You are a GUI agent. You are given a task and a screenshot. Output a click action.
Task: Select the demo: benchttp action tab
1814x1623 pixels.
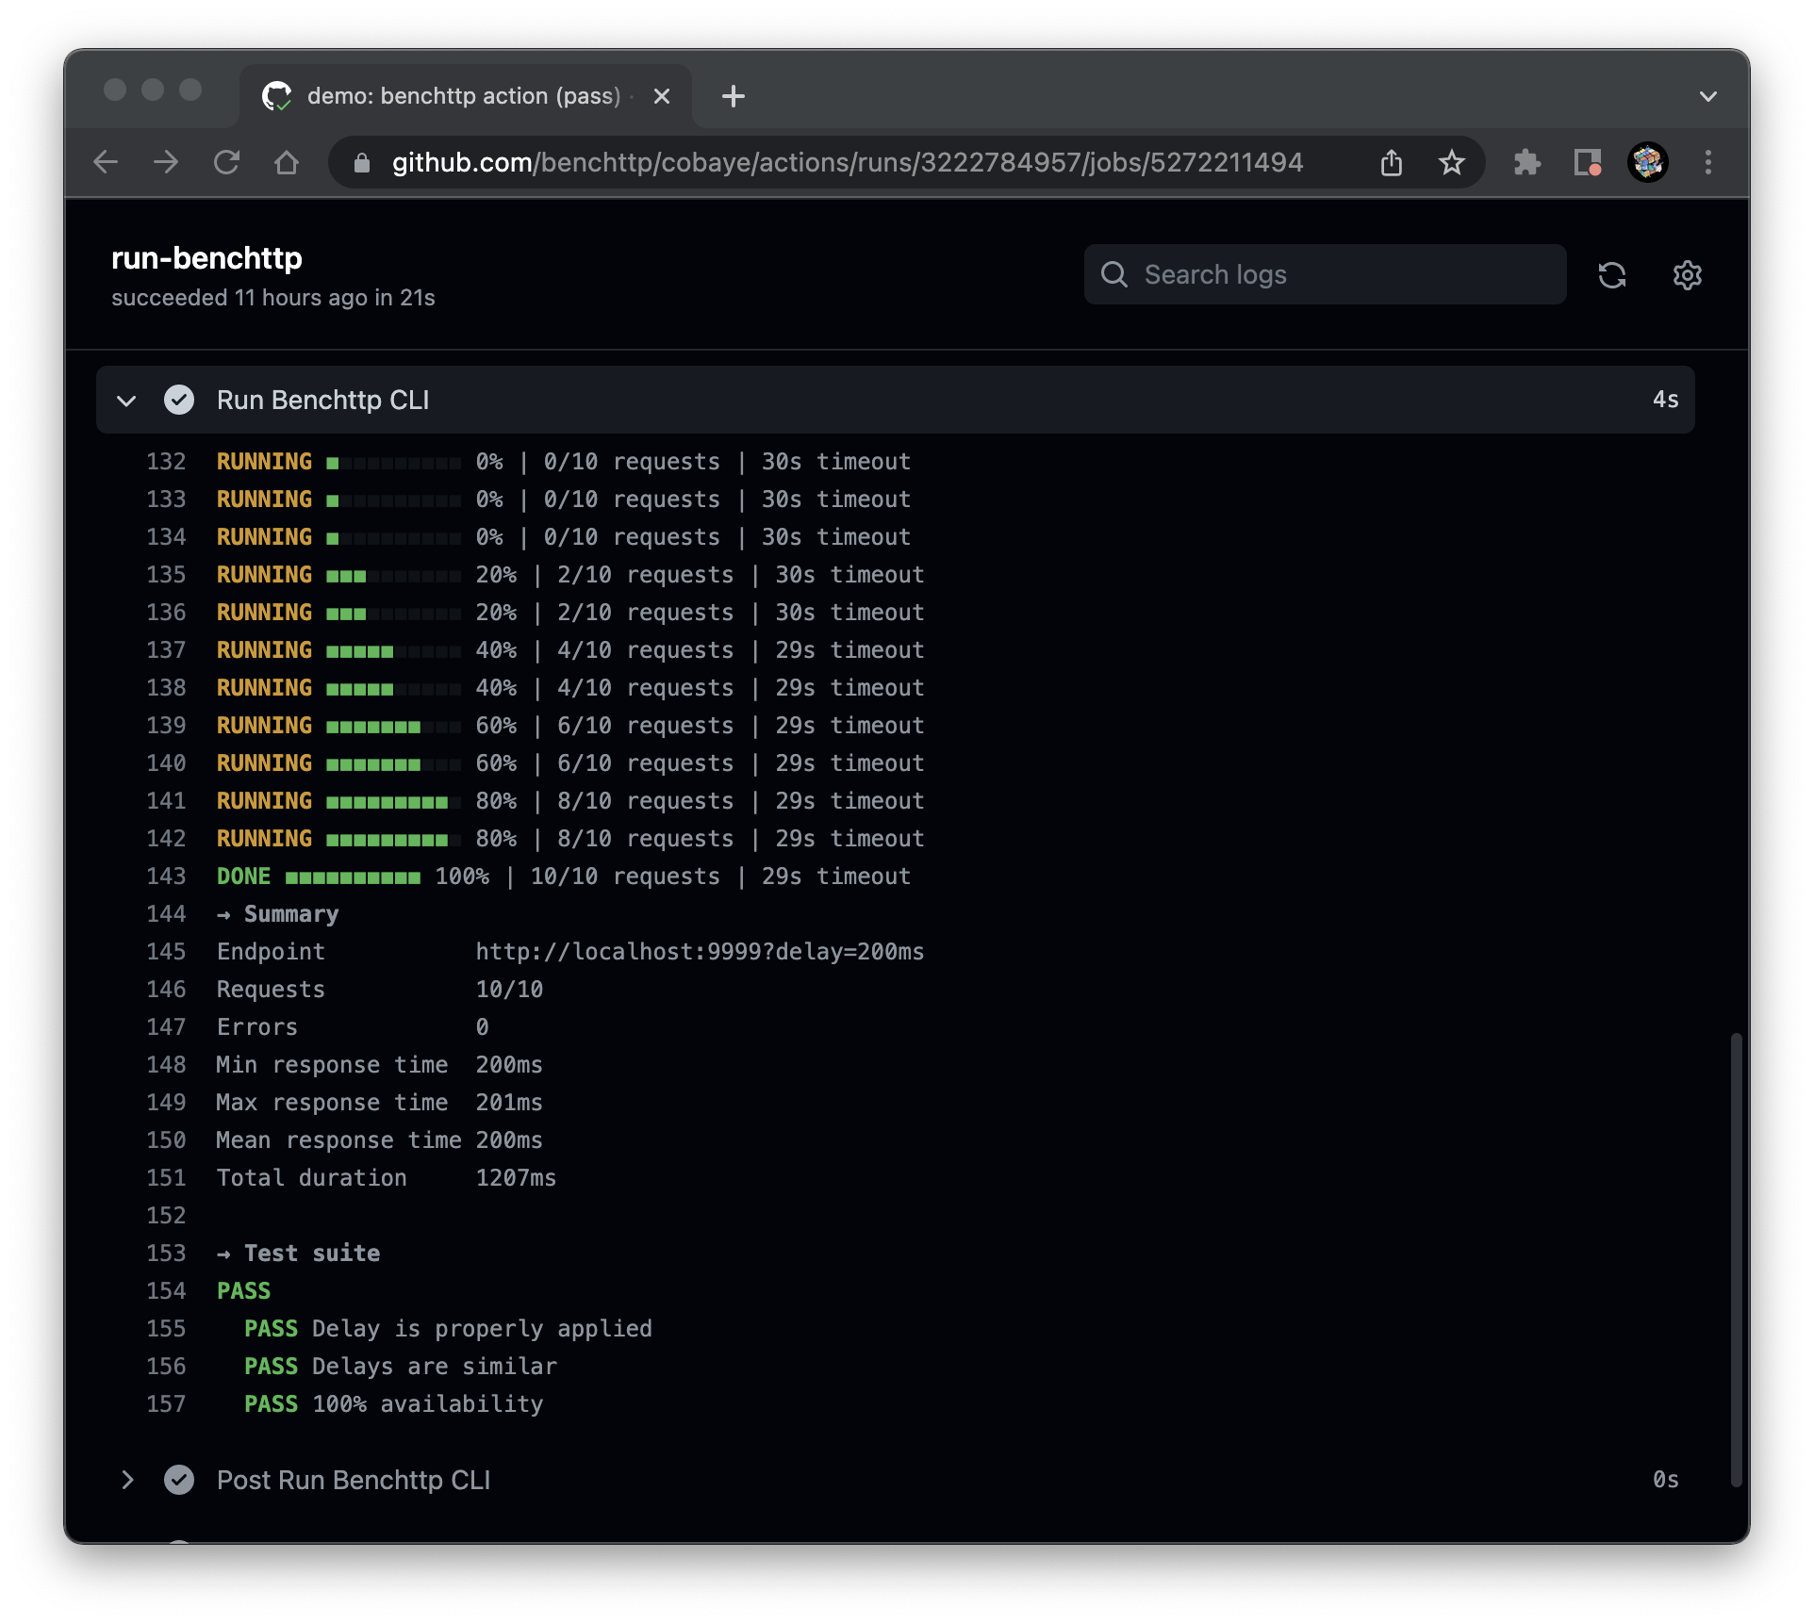462,96
